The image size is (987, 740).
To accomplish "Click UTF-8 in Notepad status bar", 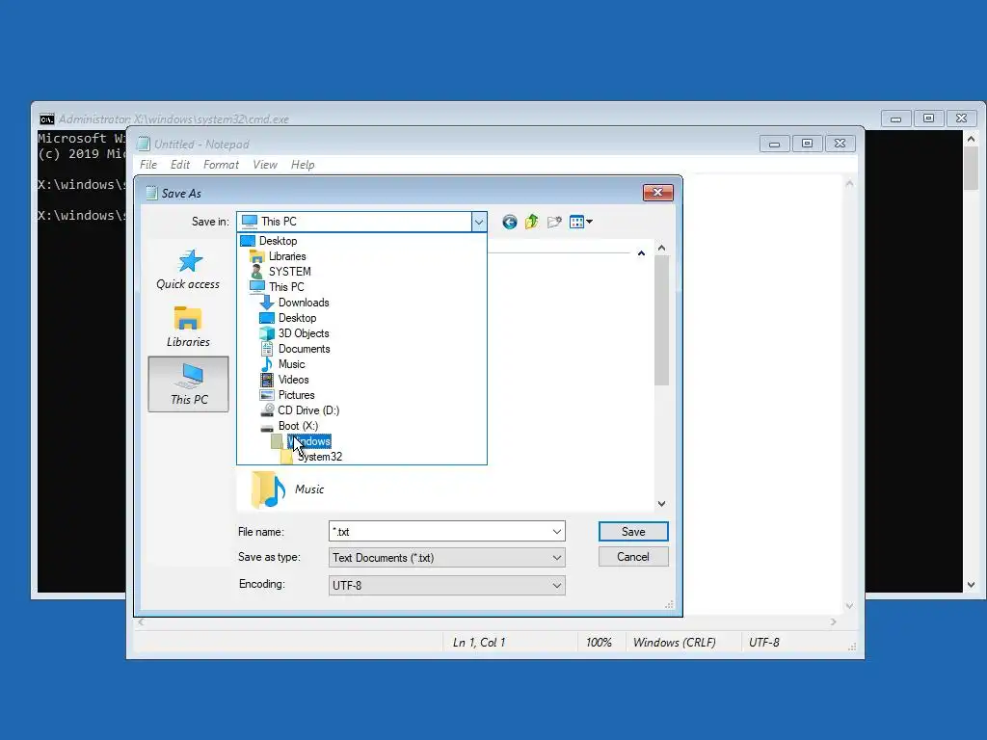I will tap(764, 643).
